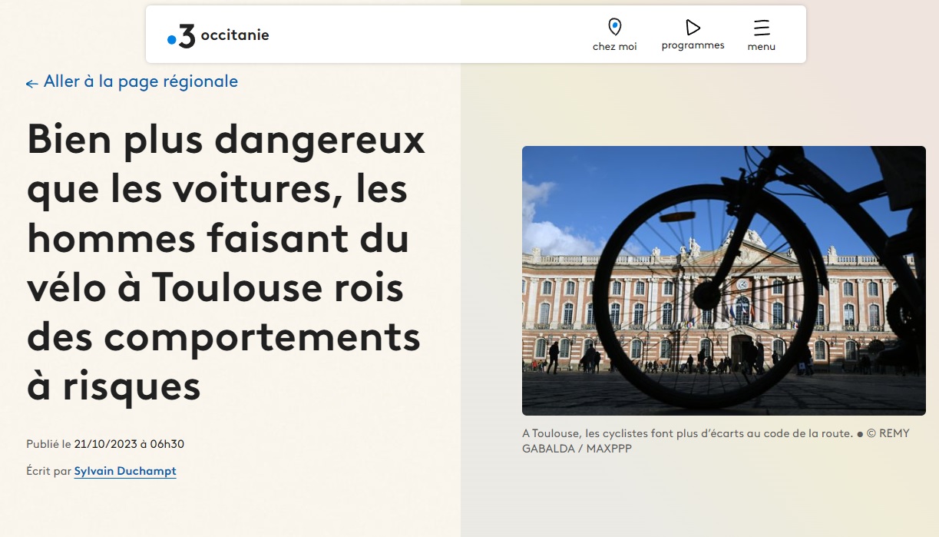Expand the "menu" label in header

coord(761,47)
